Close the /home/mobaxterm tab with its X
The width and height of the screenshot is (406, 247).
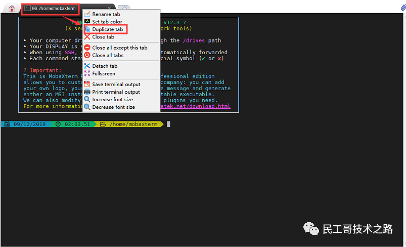click(x=109, y=8)
